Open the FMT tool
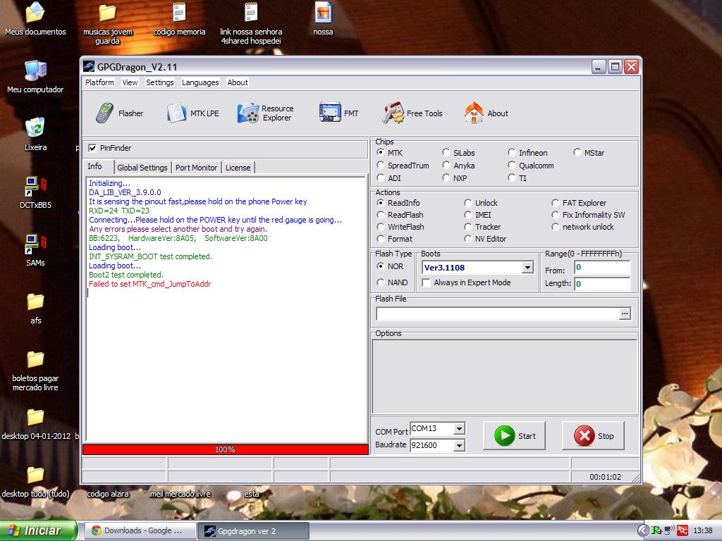This screenshot has width=722, height=541. [339, 113]
